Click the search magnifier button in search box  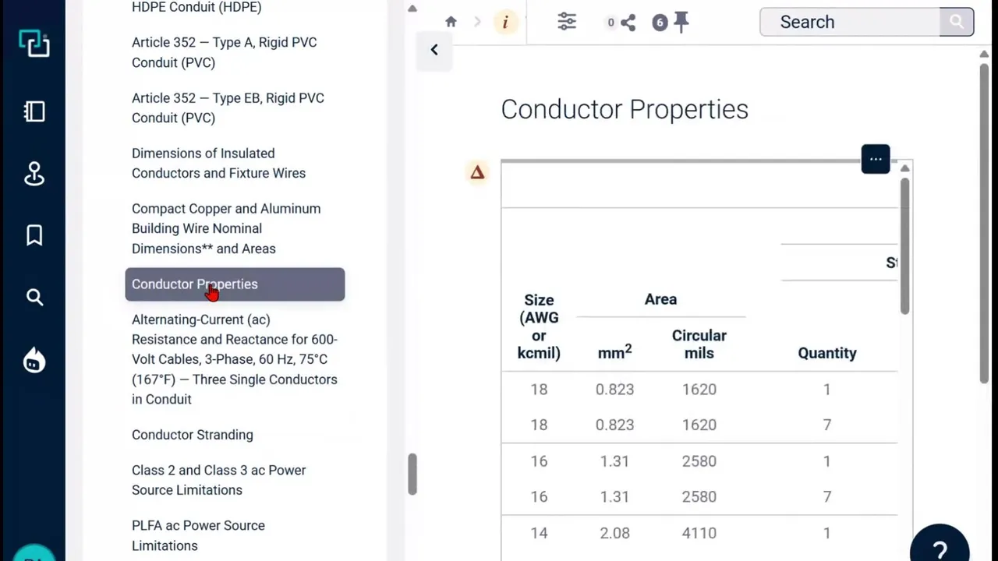[x=957, y=22]
